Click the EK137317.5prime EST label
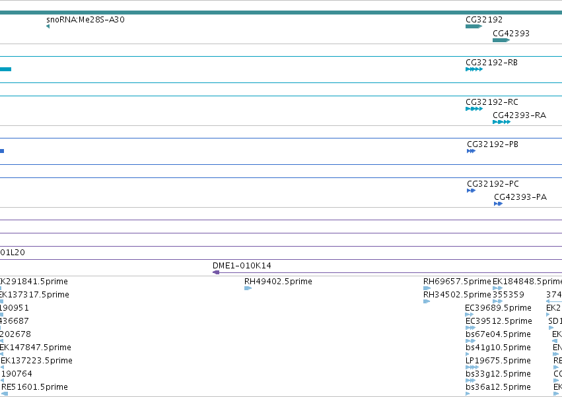This screenshot has width=562, height=397. pos(34,295)
